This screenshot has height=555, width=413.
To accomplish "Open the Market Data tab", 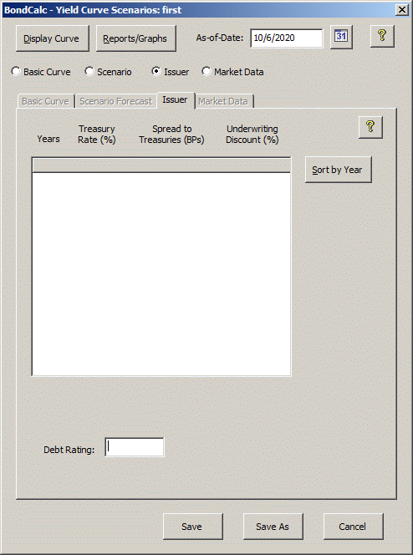I will click(223, 101).
